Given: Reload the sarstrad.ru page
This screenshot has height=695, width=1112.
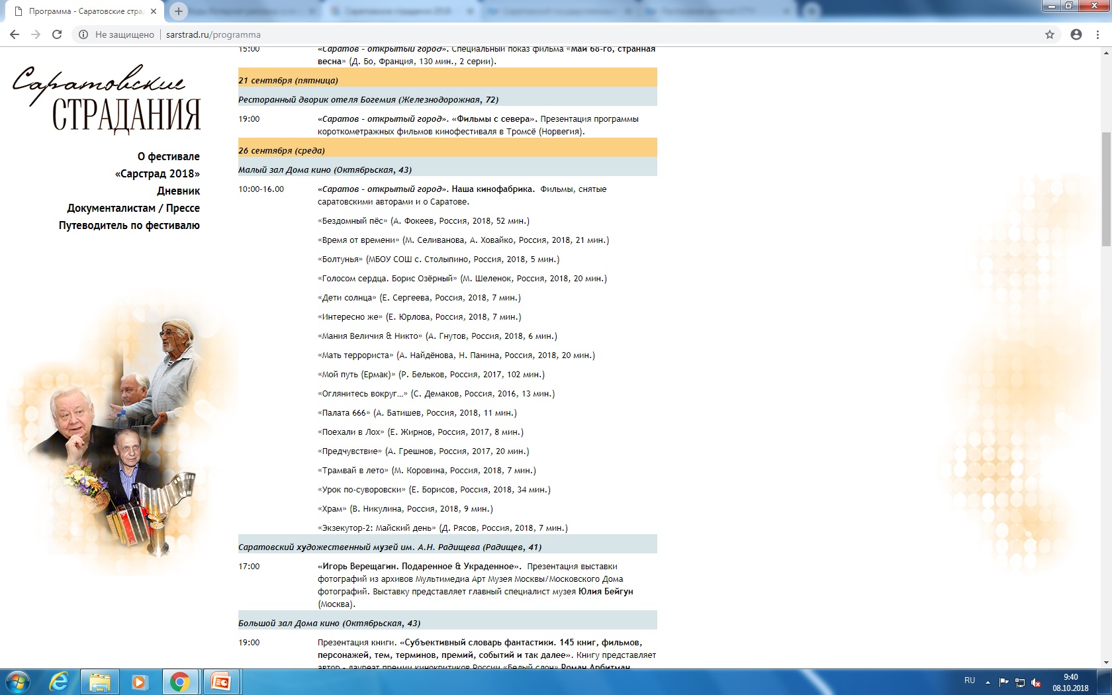Looking at the screenshot, I should 57,34.
